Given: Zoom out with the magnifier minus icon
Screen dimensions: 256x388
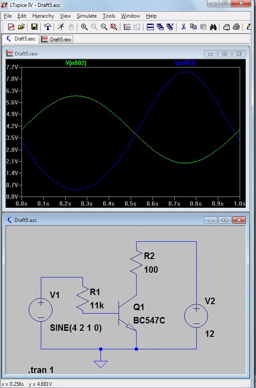Looking at the screenshot, I should [x=104, y=27].
